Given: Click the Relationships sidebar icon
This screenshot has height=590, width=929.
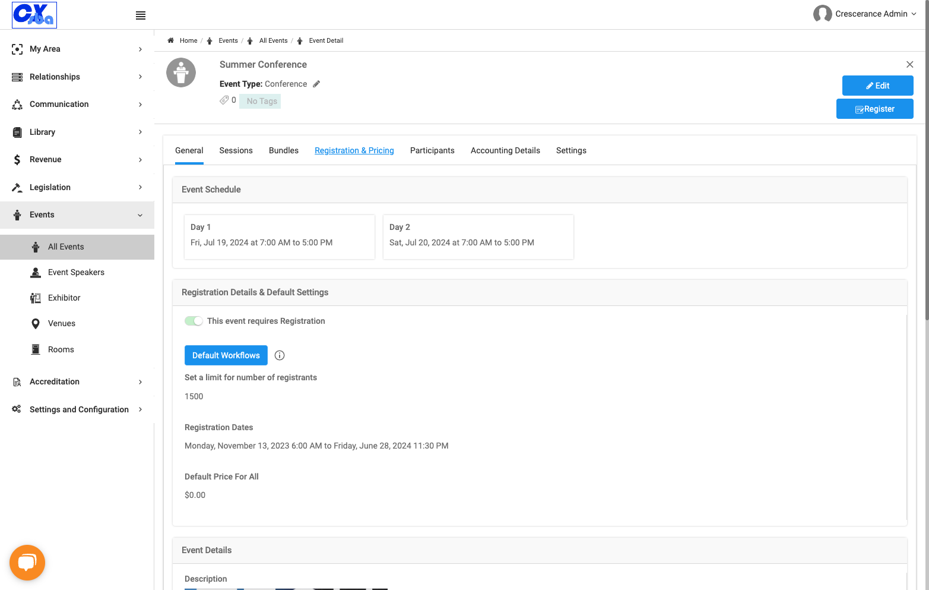Looking at the screenshot, I should (x=17, y=77).
